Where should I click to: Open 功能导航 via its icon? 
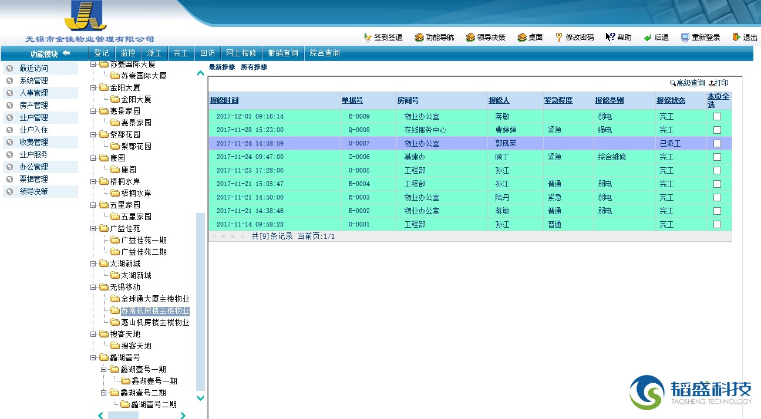(x=419, y=37)
